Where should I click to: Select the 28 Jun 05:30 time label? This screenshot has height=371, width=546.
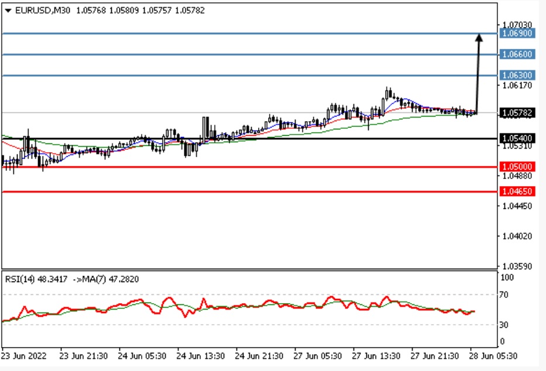click(493, 356)
